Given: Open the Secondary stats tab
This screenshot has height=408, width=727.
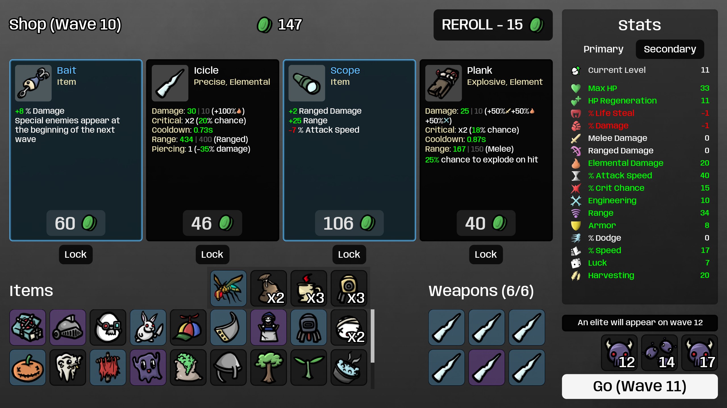Looking at the screenshot, I should pos(670,49).
